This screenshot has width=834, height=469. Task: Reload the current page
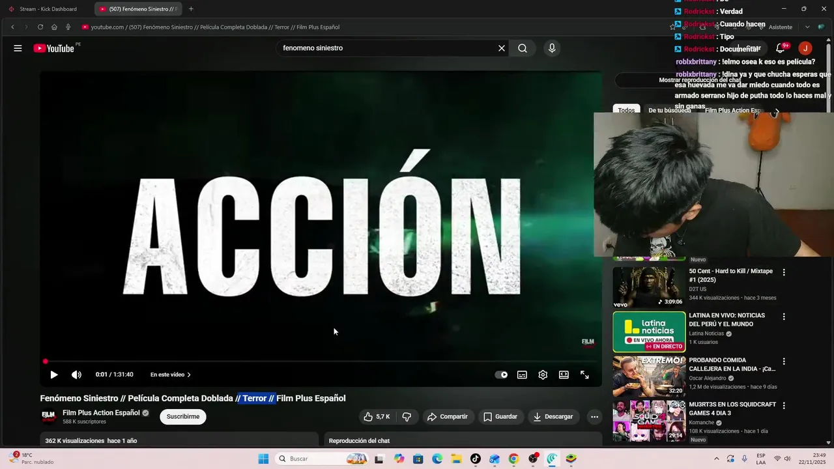click(x=40, y=27)
